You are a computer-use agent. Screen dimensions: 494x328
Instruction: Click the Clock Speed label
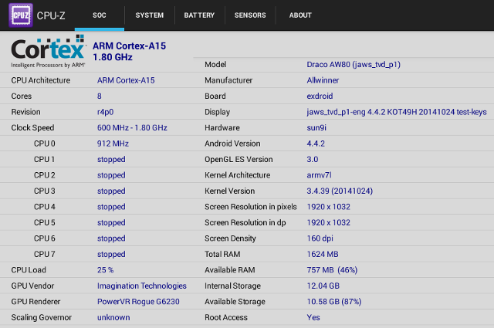[32, 128]
